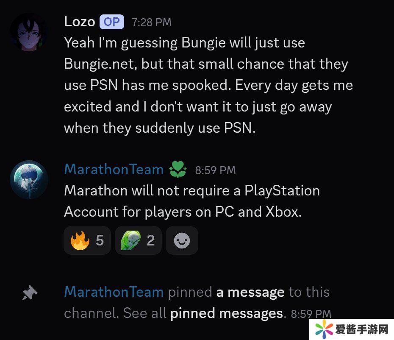The image size is (394, 340).
Task: Open the "pinned messages" link
Action: pos(227,314)
